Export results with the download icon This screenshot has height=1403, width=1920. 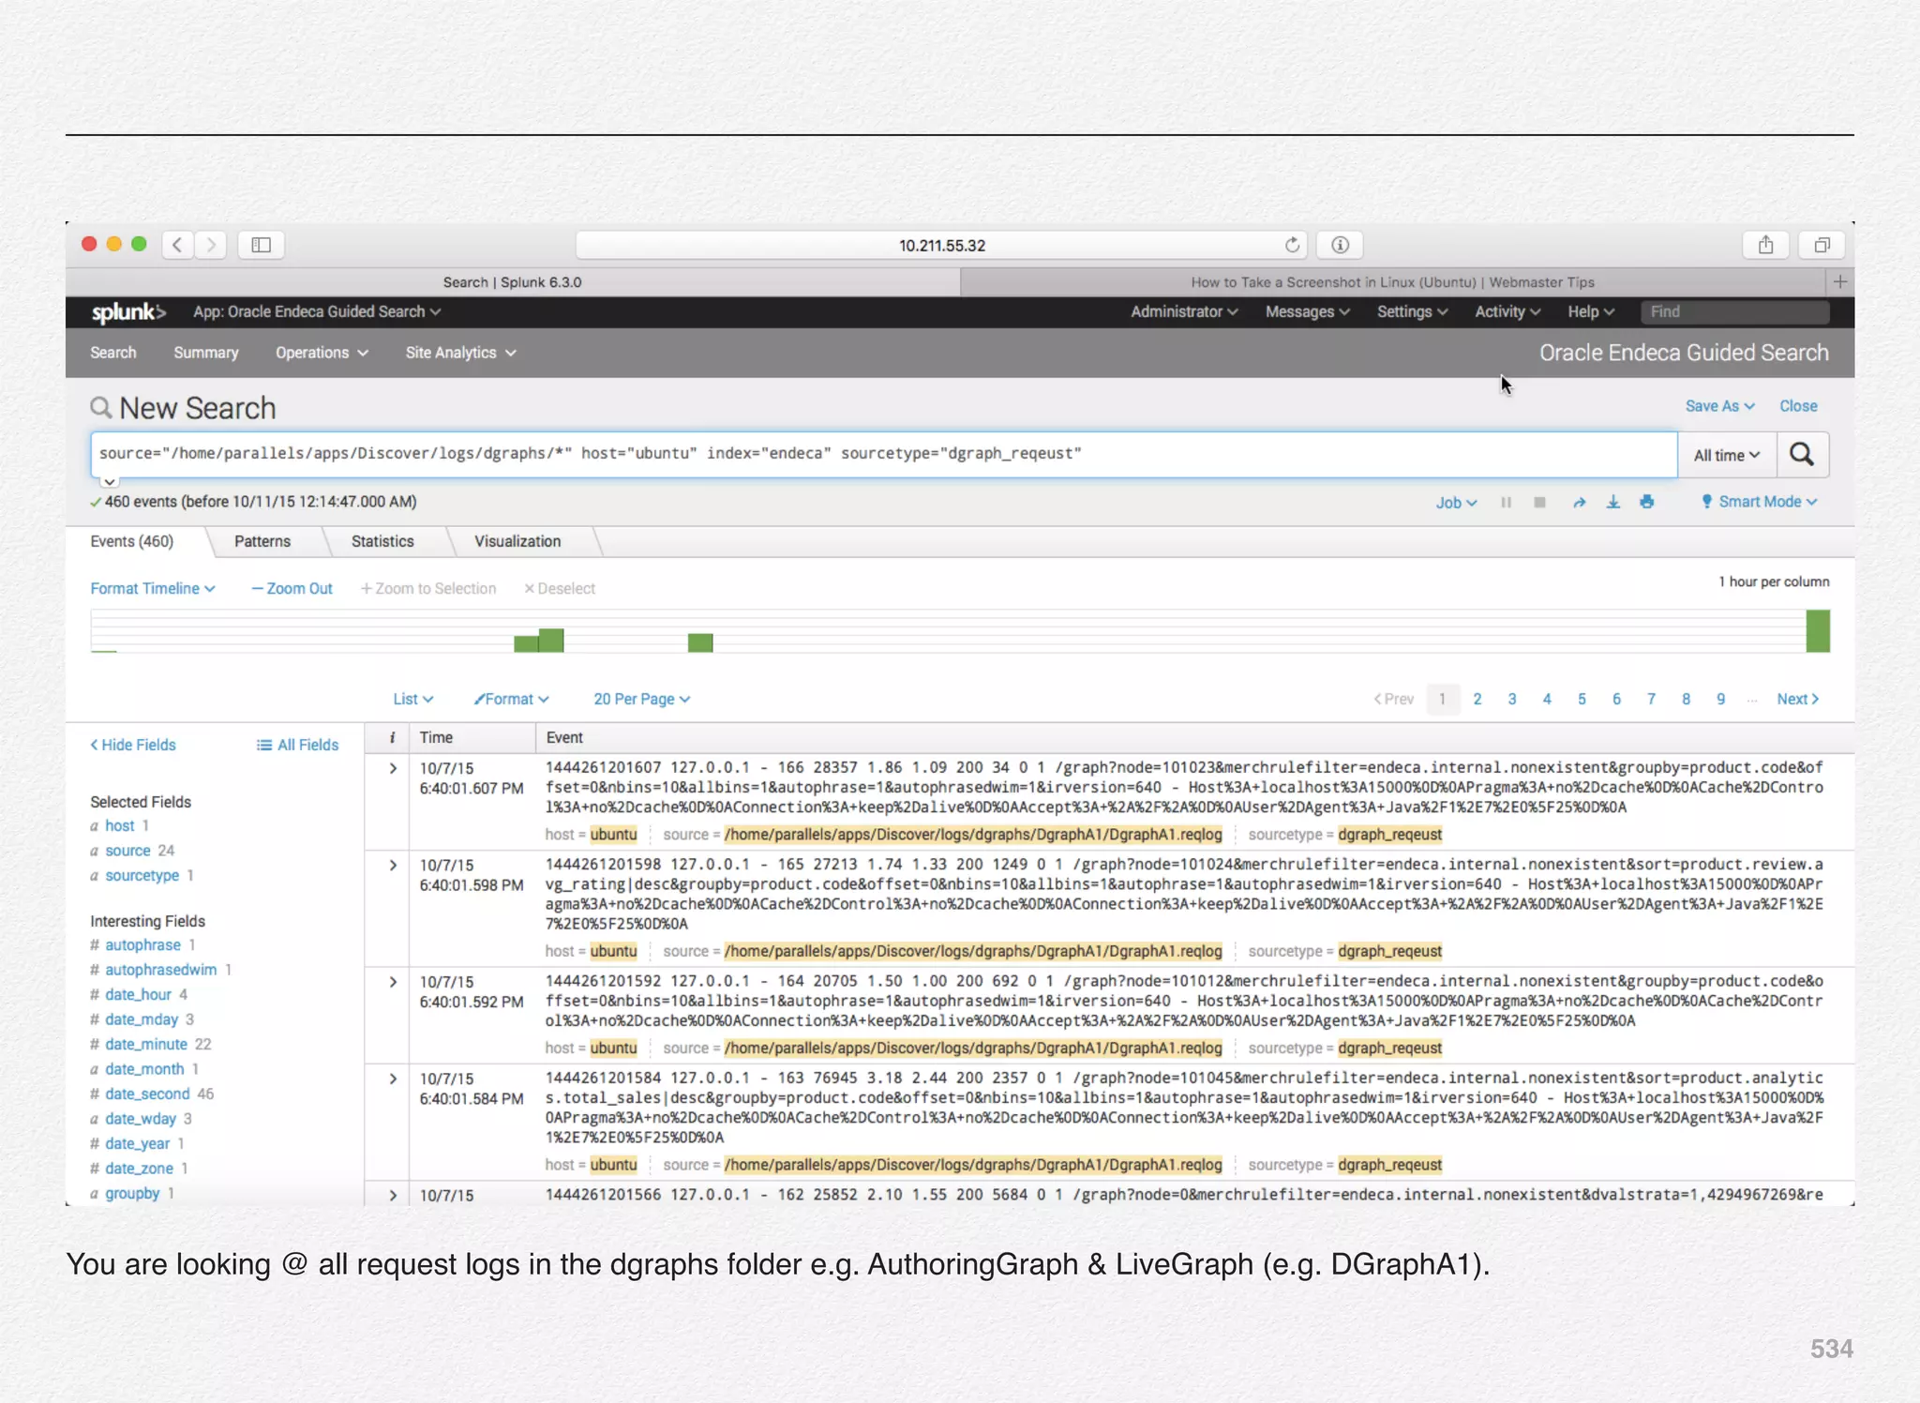[1612, 503]
